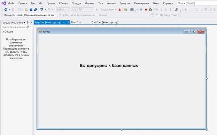Open the Анализ menu

(111, 3)
